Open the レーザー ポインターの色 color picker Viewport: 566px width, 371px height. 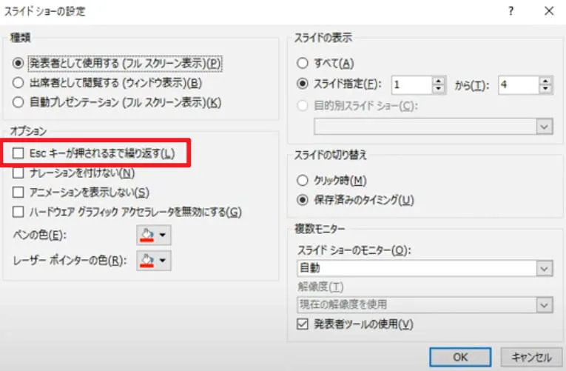tap(154, 261)
